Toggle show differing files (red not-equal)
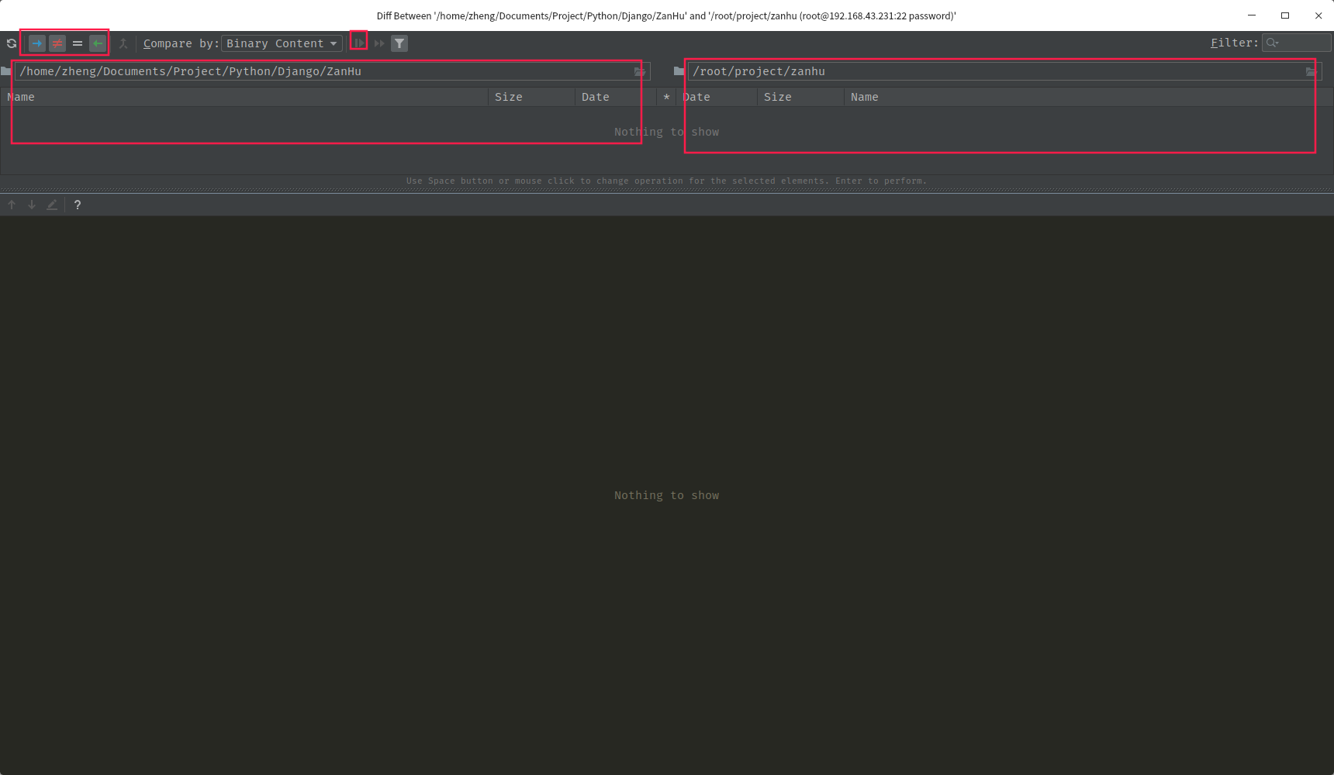The height and width of the screenshot is (775, 1334). click(57, 43)
